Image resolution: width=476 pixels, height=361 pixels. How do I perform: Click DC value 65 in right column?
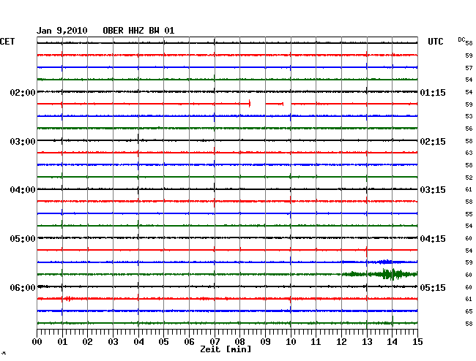[469, 311]
